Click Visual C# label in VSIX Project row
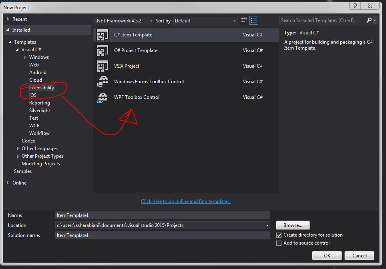The width and height of the screenshot is (386, 269). point(253,66)
